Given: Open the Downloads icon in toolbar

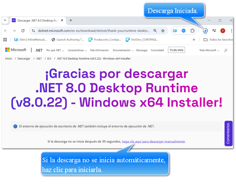Looking at the screenshot, I should 205,31.
